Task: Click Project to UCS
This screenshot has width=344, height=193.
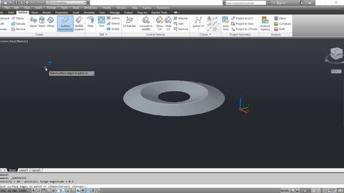Action: 242,18
